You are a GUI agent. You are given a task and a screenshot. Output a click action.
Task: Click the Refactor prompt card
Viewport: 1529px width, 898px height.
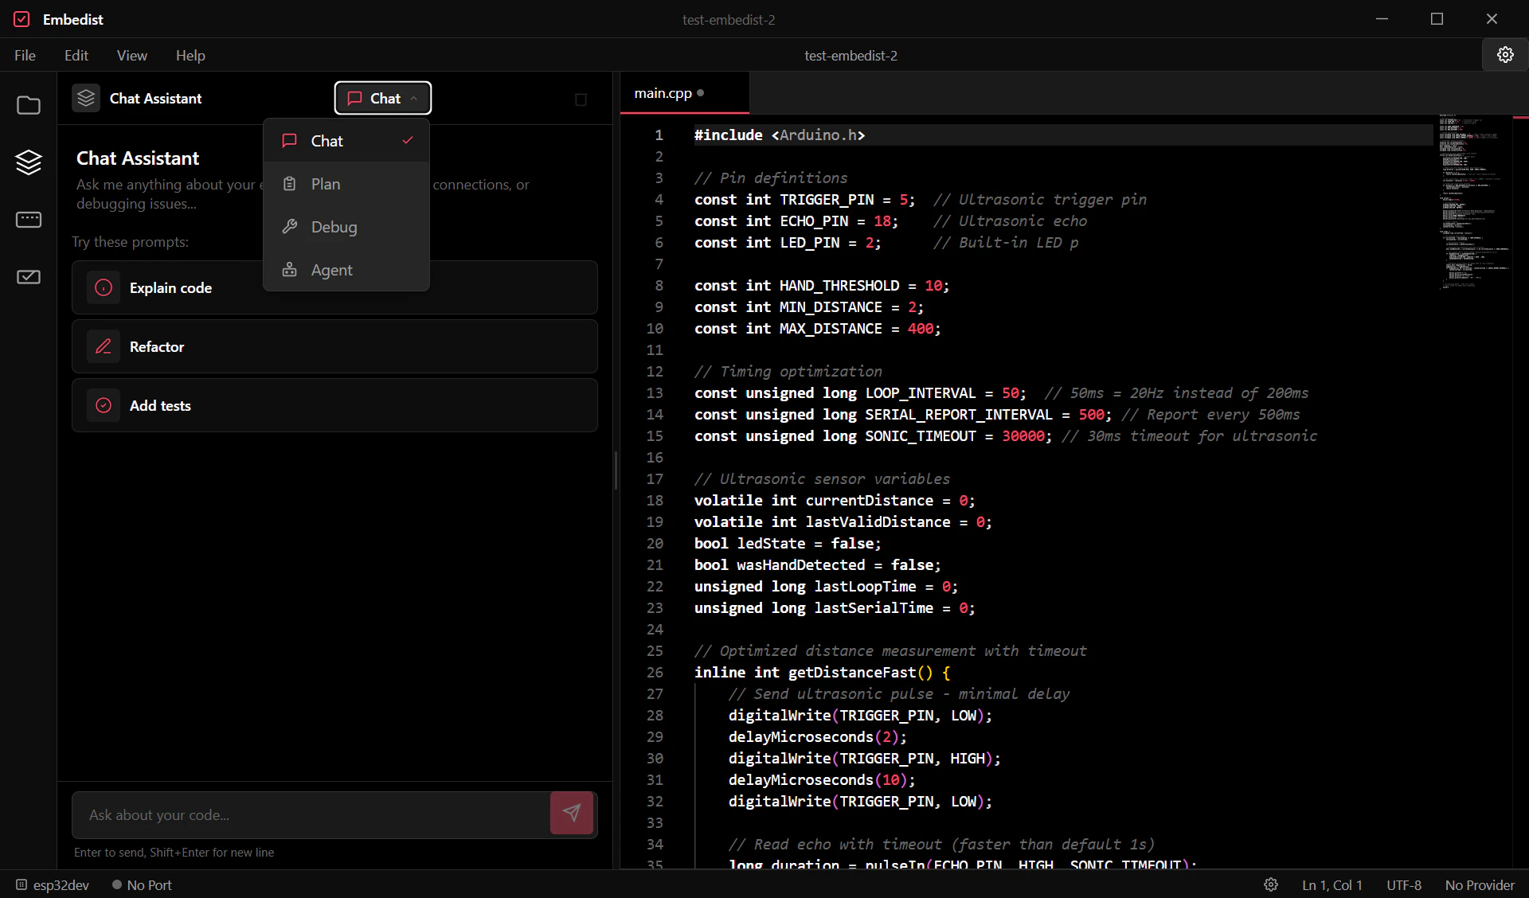coord(334,346)
